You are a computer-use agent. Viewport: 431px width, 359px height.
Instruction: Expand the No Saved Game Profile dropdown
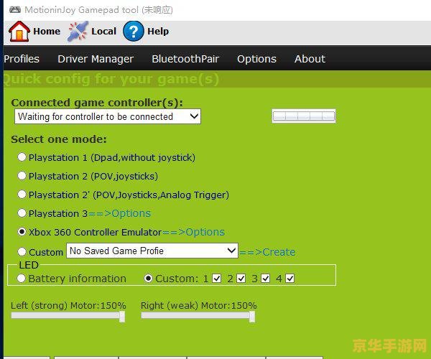(x=152, y=251)
